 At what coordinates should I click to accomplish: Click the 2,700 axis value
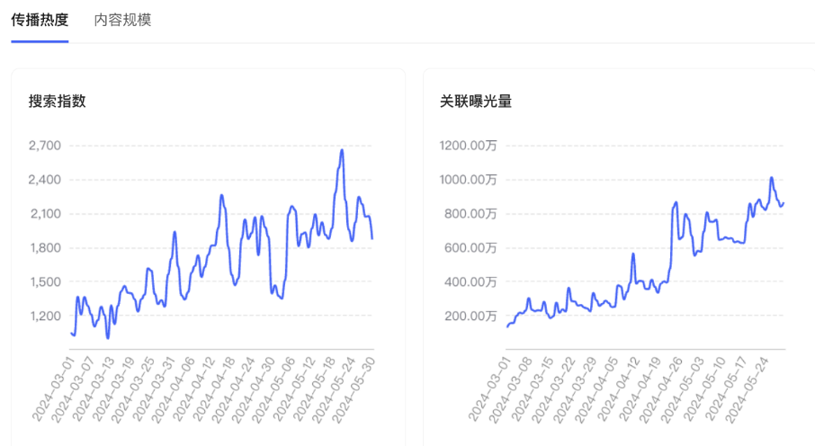point(45,146)
